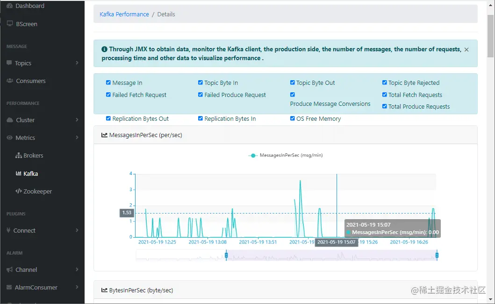Toggle the MessagesInPerSec legend series marker
The width and height of the screenshot is (495, 304).
click(x=253, y=155)
